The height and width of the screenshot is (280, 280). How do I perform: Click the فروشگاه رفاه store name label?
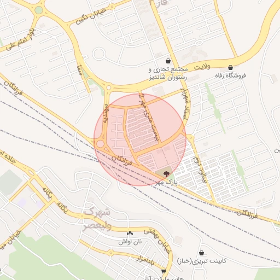[230, 75]
